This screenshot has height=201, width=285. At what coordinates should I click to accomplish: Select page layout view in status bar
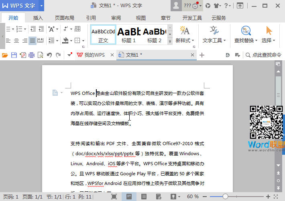point(129,197)
